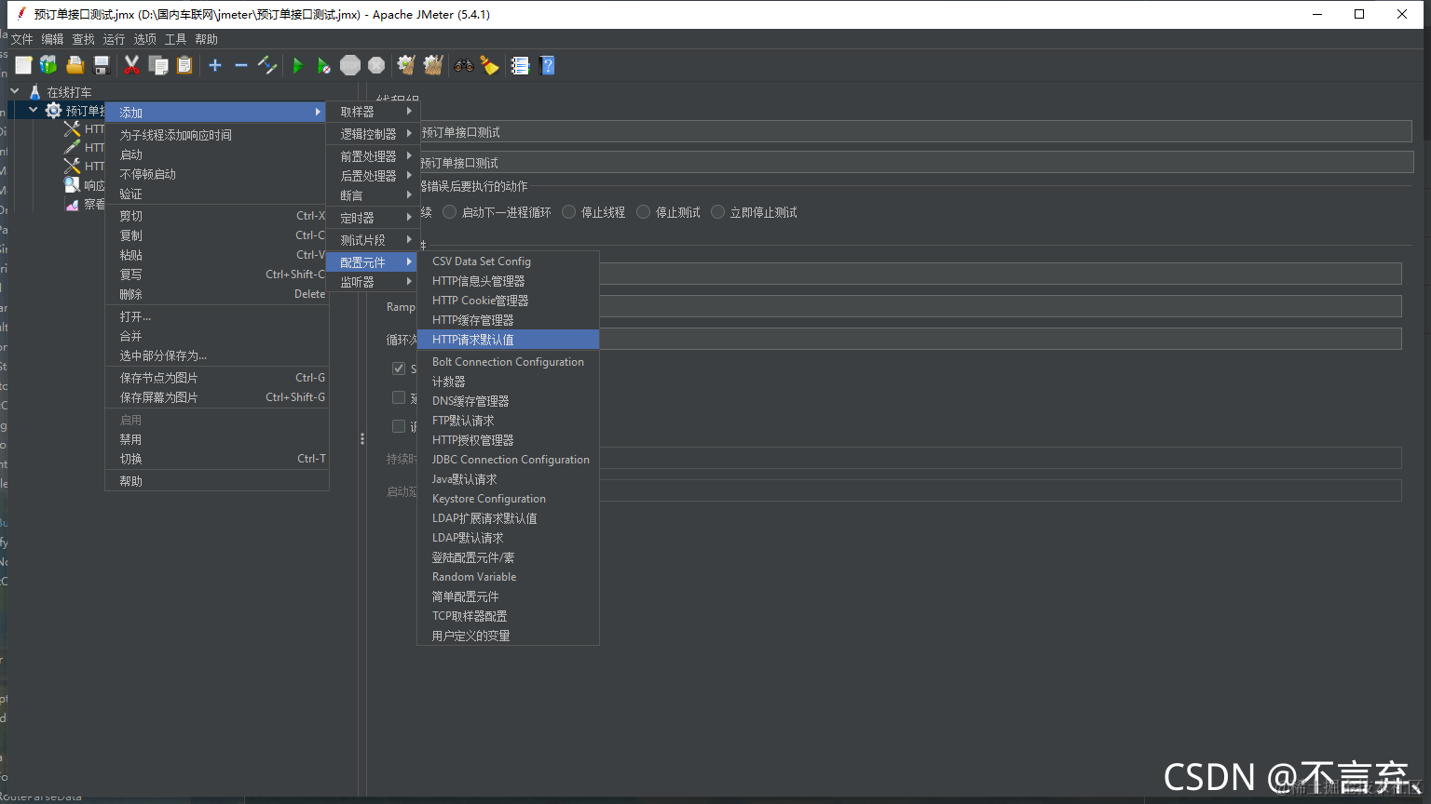Expand the 定时器 submenu
Screen dimensions: 1431x804
(374, 218)
